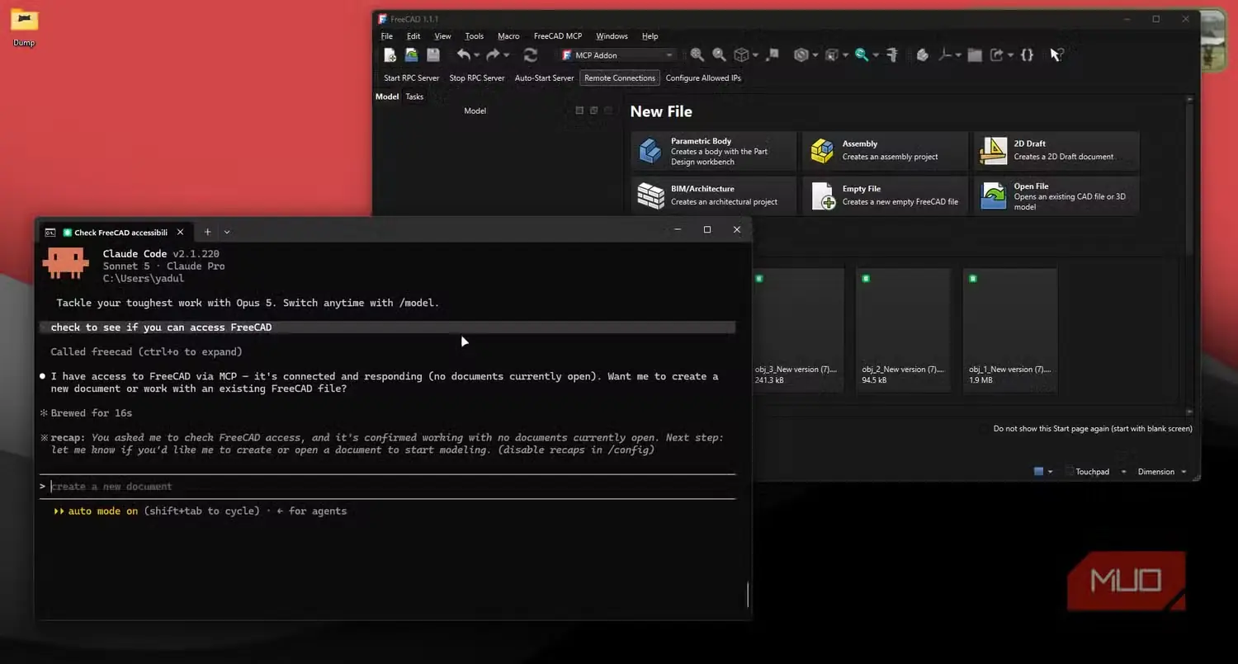This screenshot has width=1238, height=664.
Task: Click Configure Allowed IPs
Action: pyautogui.click(x=704, y=78)
